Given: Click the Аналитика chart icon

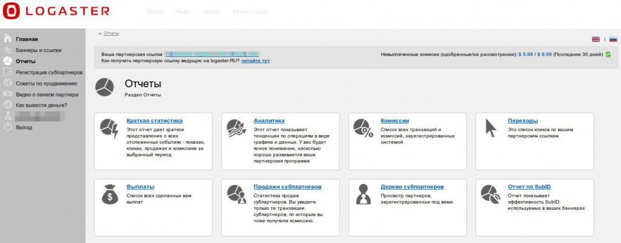Looking at the screenshot, I should pos(237,127).
